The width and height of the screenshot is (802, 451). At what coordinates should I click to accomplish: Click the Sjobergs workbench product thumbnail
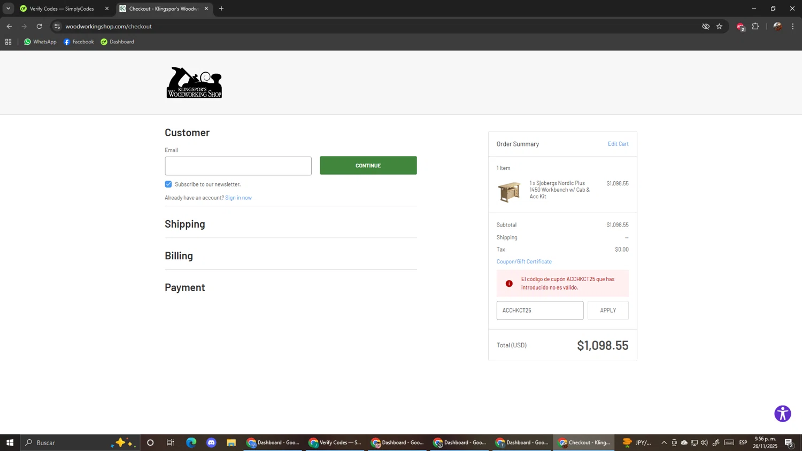[x=509, y=192]
